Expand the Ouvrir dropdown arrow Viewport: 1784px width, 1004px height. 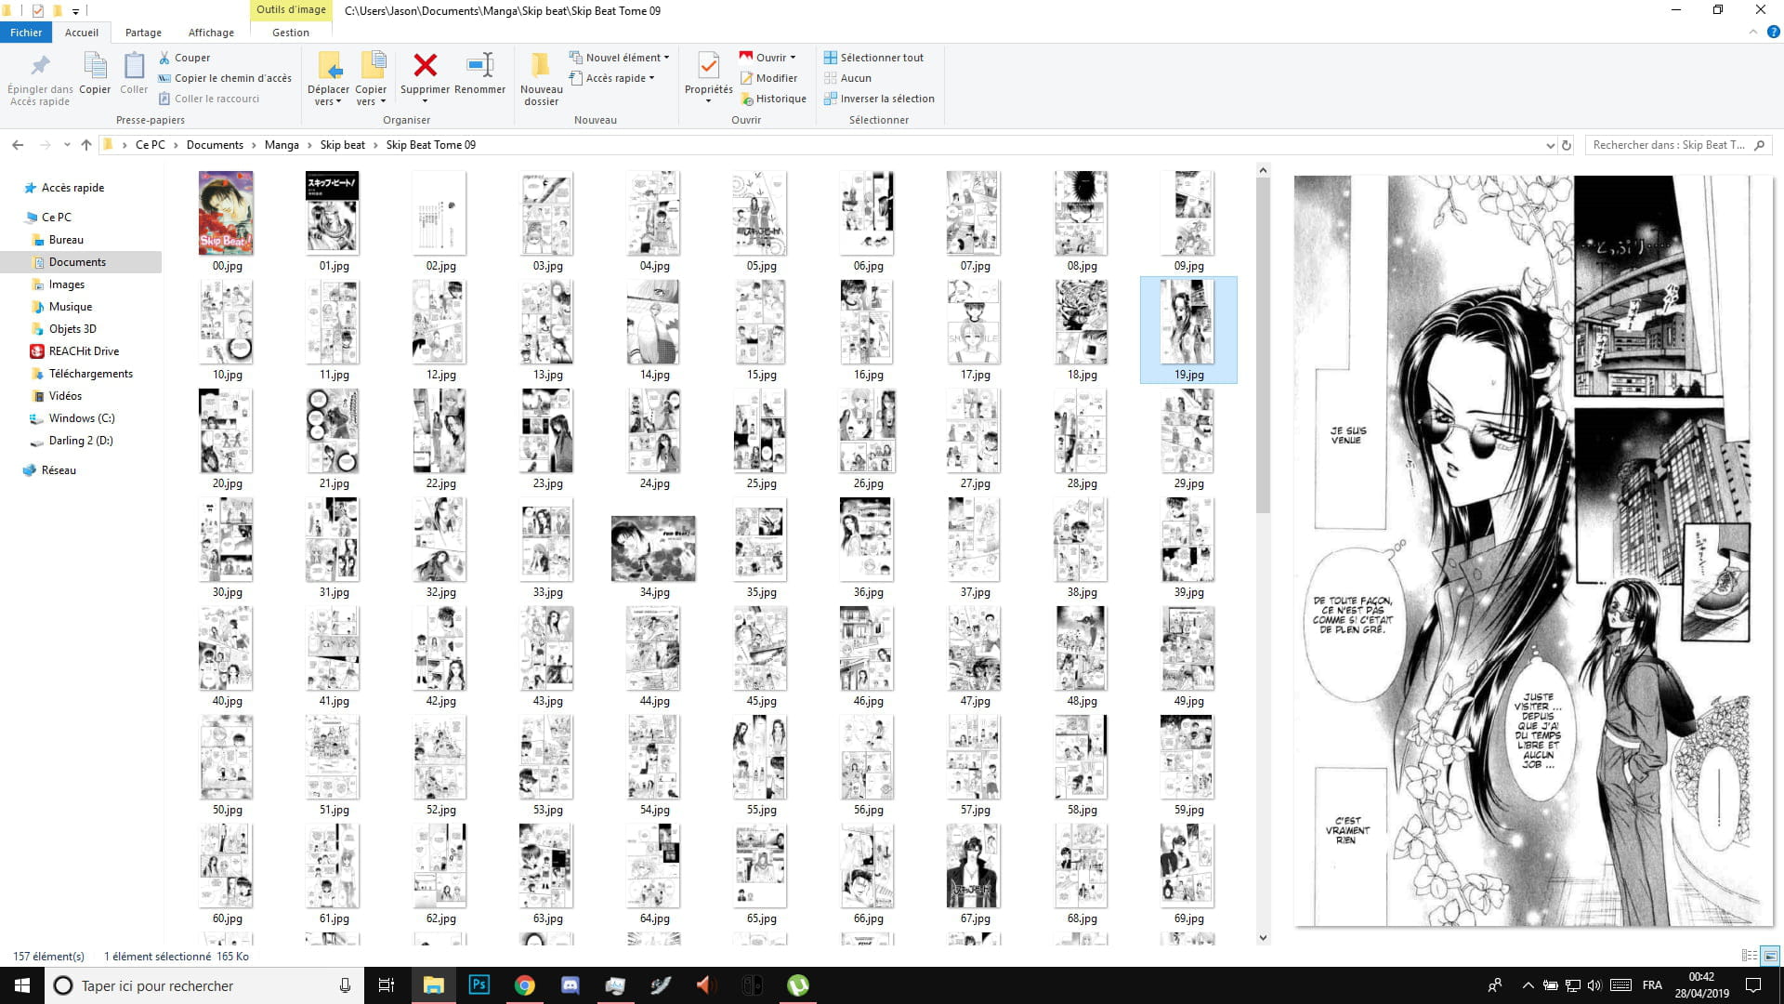793,58
